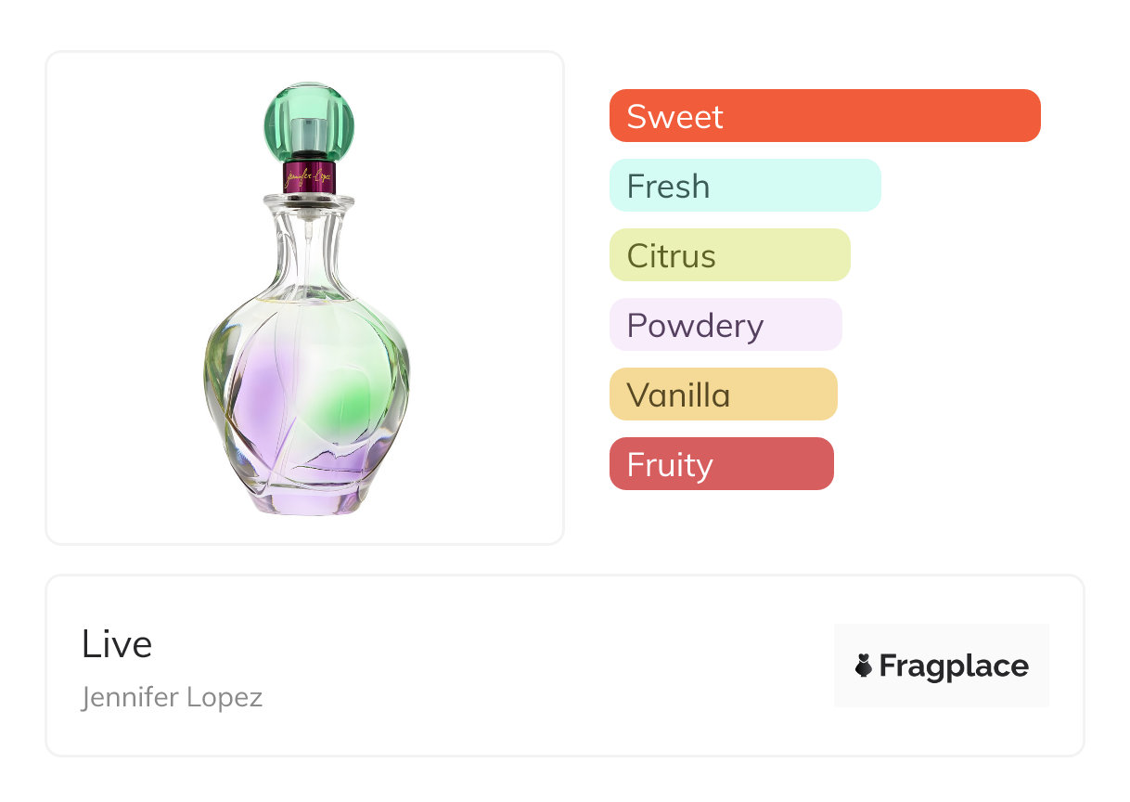Select the Vanilla accord bar

coord(723,395)
